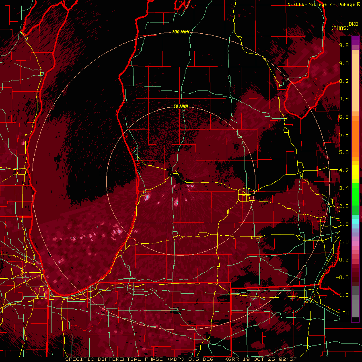Pick the light peach segment of the color bar

point(355,83)
